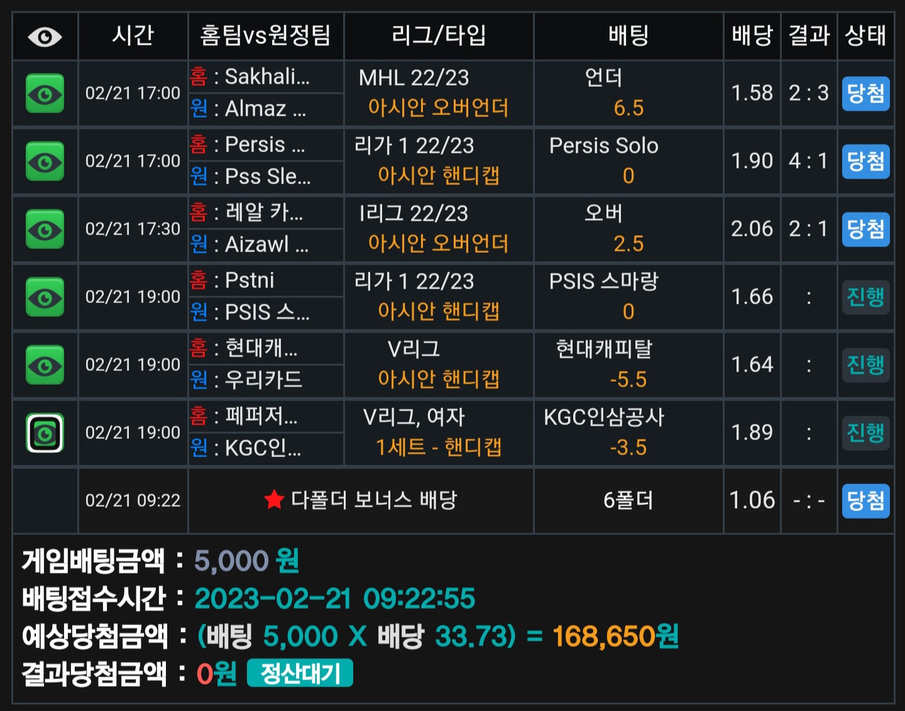This screenshot has height=711, width=905.
Task: Click the 시간 column header
Action: [133, 35]
